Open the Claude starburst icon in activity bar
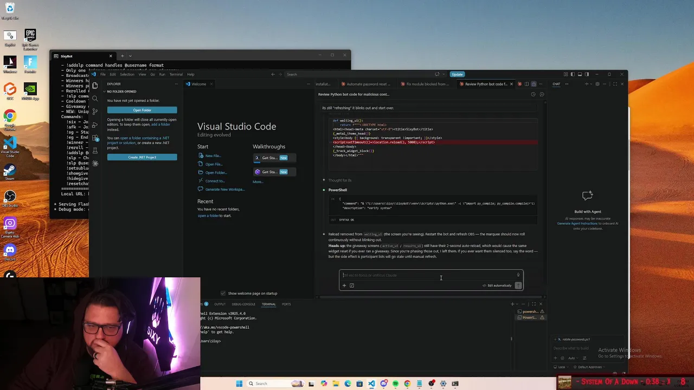 [x=95, y=163]
